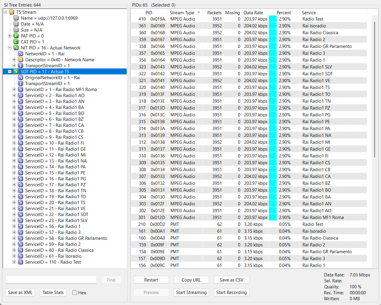This screenshot has height=305, width=381.
Task: Click the Restart button
Action: [x=151, y=280]
